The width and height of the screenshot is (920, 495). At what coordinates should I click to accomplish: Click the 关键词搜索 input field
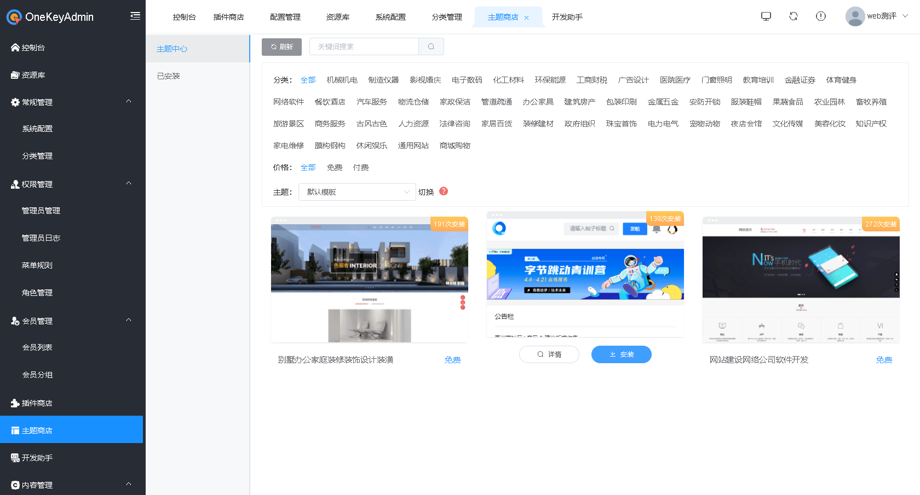point(364,46)
